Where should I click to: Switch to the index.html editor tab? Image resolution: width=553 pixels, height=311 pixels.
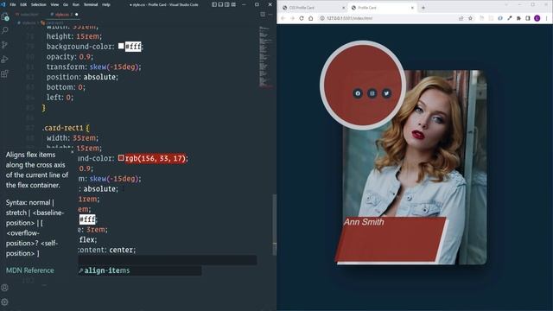(28, 15)
